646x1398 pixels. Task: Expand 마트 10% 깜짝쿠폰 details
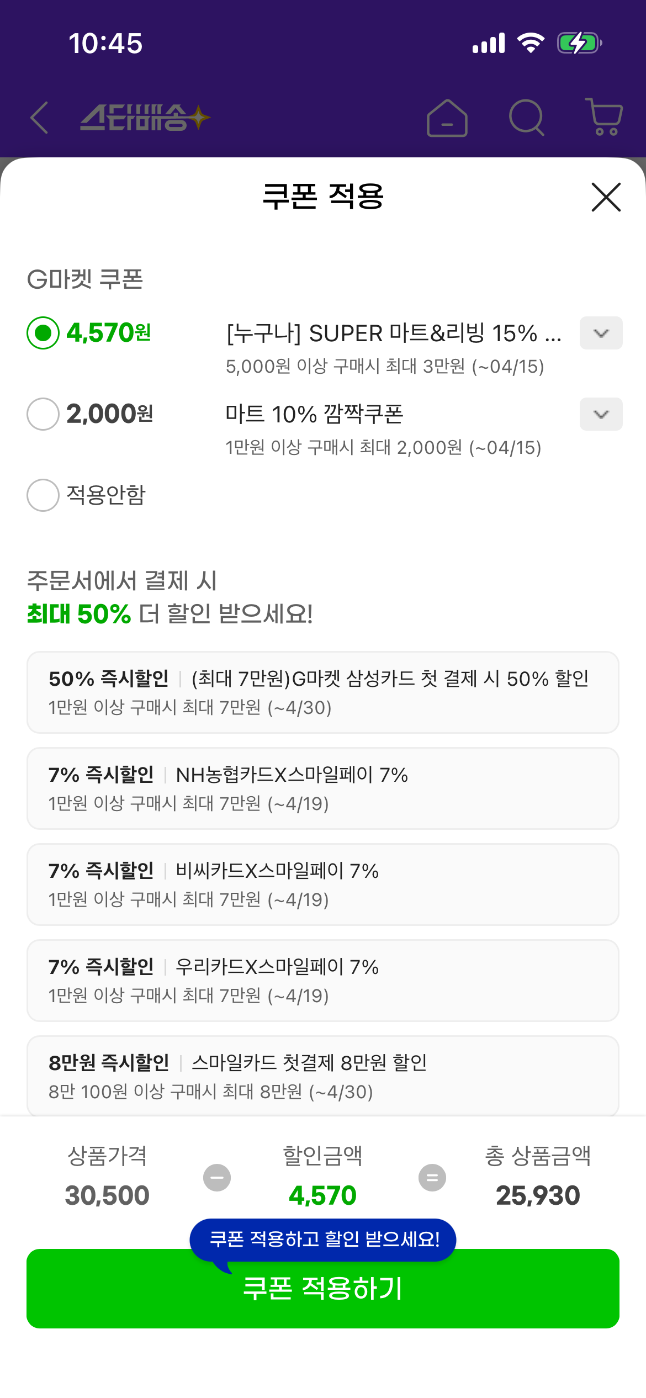601,414
